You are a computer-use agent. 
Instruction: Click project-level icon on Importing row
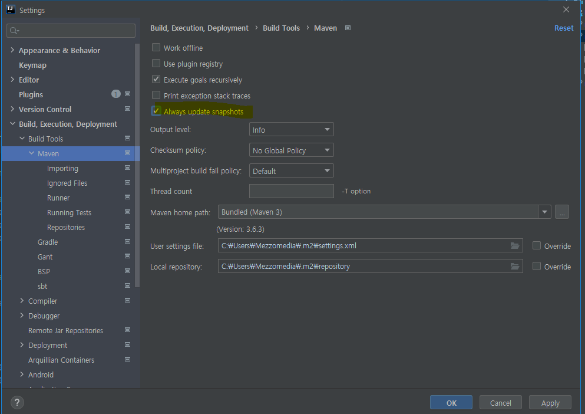click(128, 167)
